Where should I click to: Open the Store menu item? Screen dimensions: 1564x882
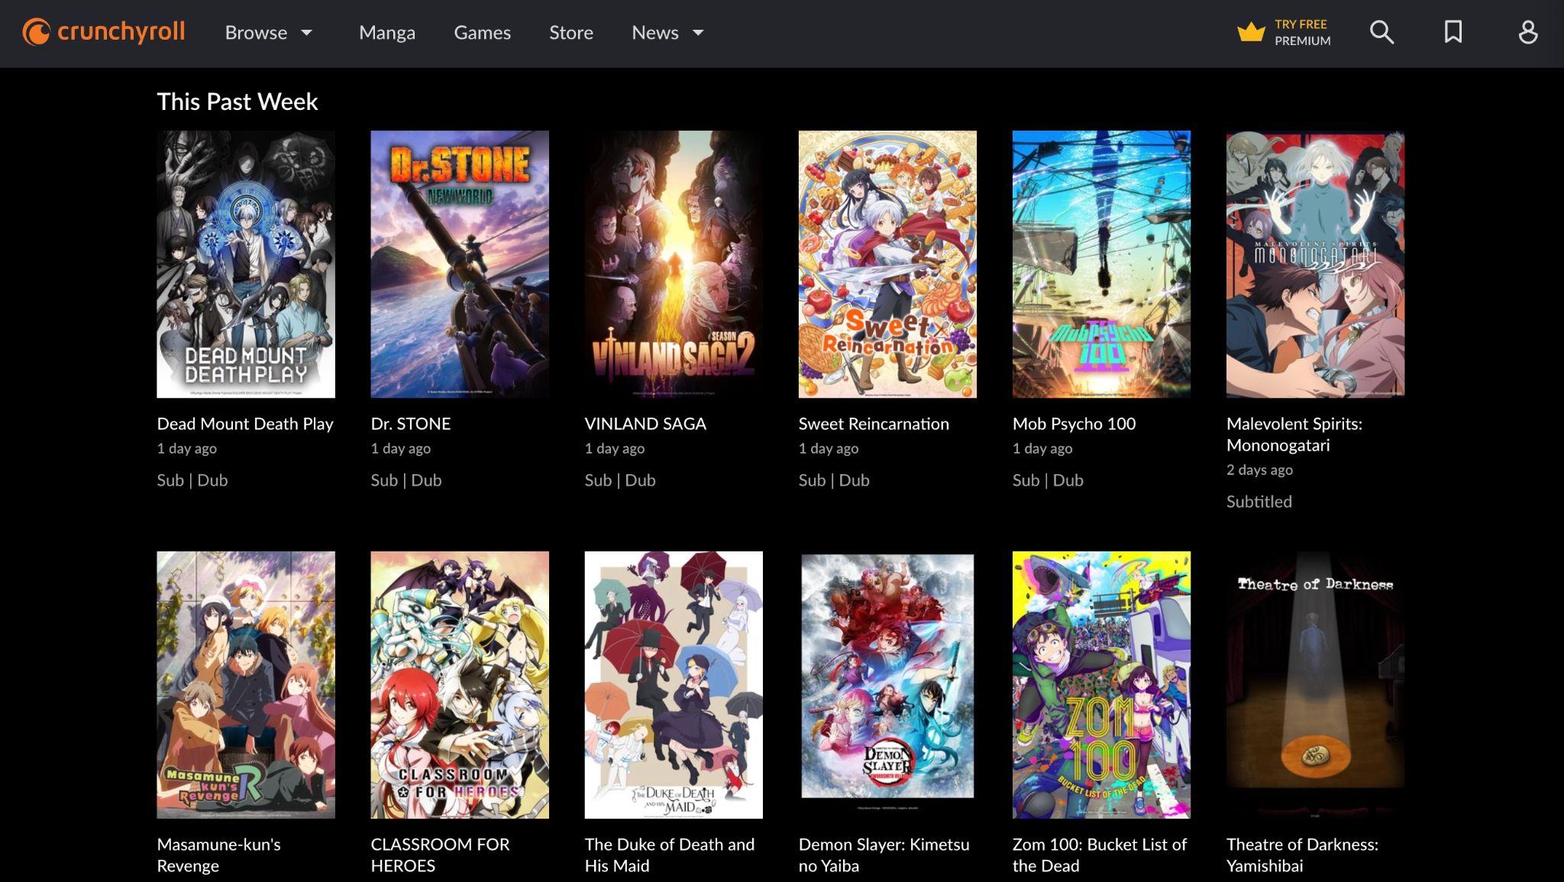(x=571, y=33)
